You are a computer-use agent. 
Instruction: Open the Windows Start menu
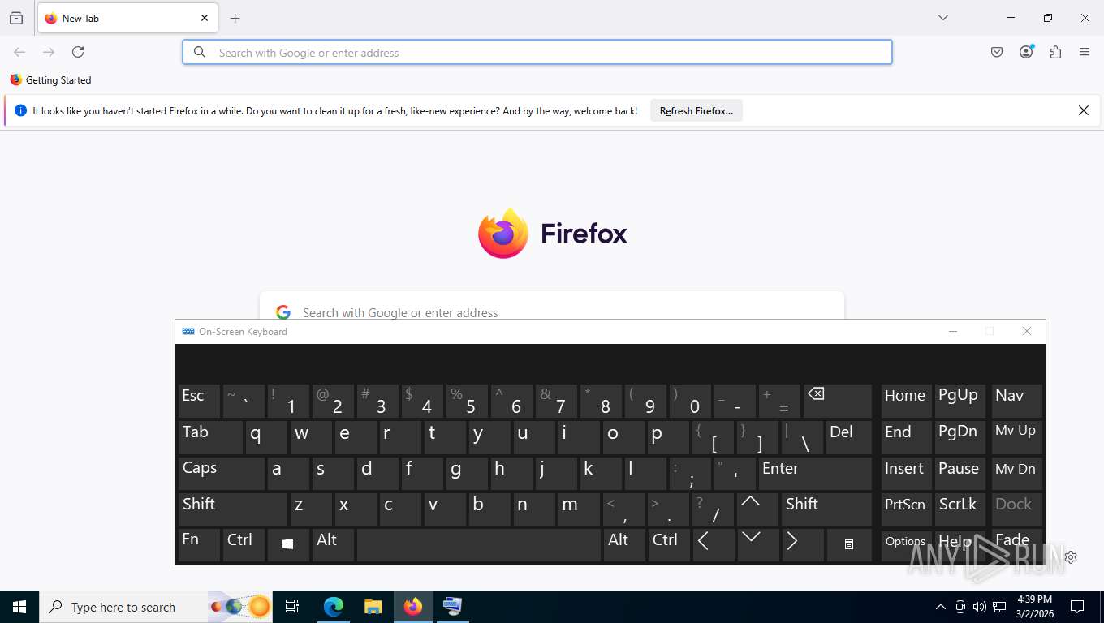pos(19,607)
